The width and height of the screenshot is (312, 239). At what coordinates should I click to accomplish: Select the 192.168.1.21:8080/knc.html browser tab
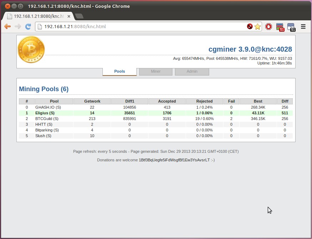[x=38, y=16]
